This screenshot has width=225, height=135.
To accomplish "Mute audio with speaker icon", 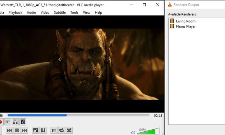I will (133, 132).
